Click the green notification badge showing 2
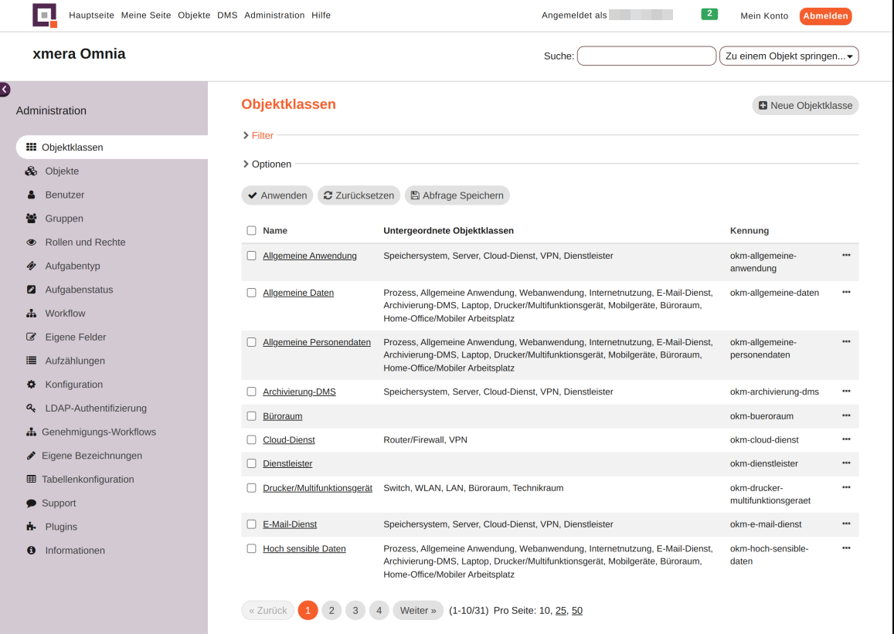894x634 pixels. tap(709, 14)
